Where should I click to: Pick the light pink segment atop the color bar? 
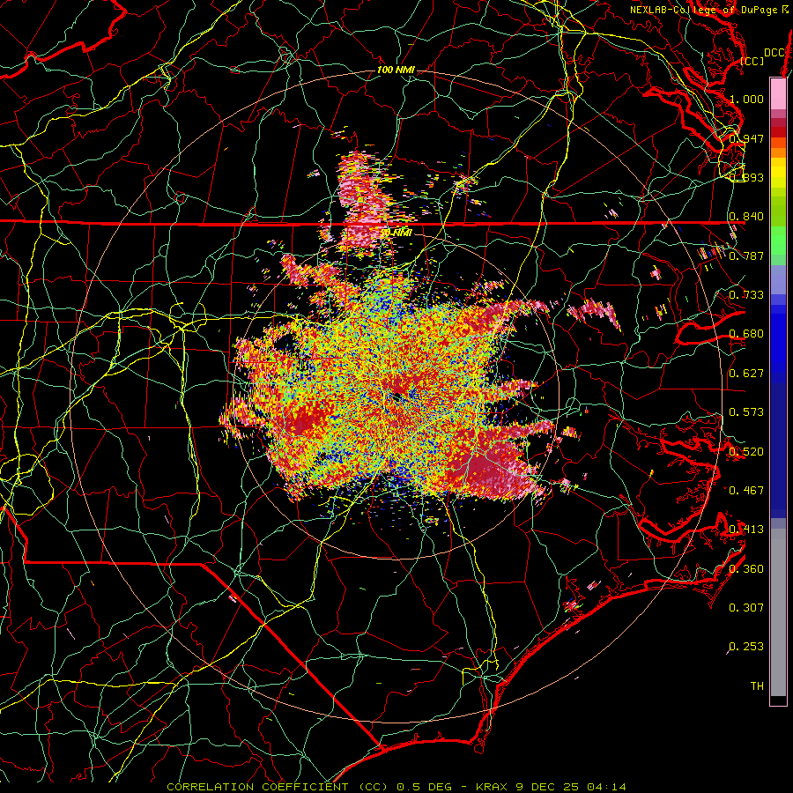pyautogui.click(x=778, y=93)
